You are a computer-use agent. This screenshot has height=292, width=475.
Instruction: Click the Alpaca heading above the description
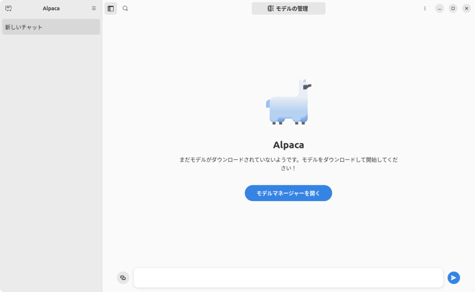point(288,144)
